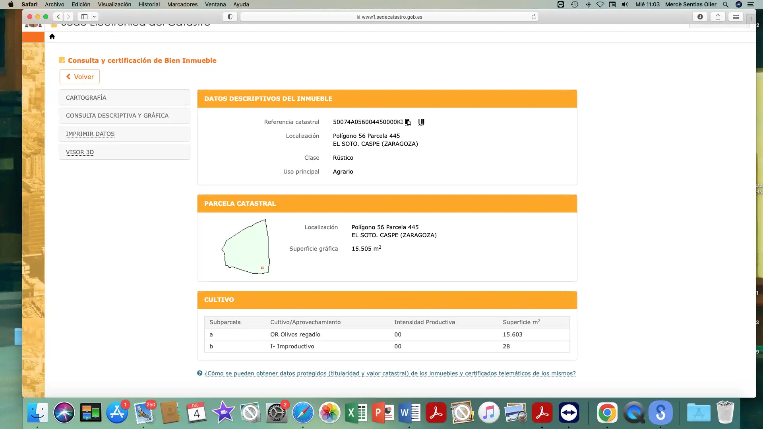Open the volume control in menu bar

pos(625,4)
